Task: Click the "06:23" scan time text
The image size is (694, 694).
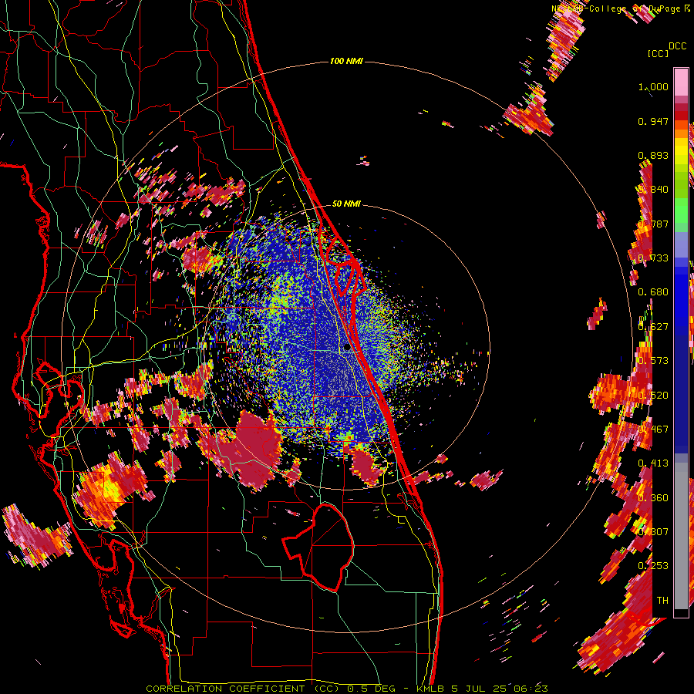Action: tap(531, 689)
